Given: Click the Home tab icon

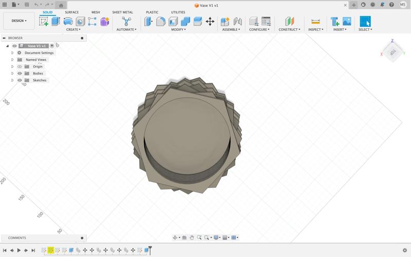Looking at the screenshot, I should pos(61,5).
